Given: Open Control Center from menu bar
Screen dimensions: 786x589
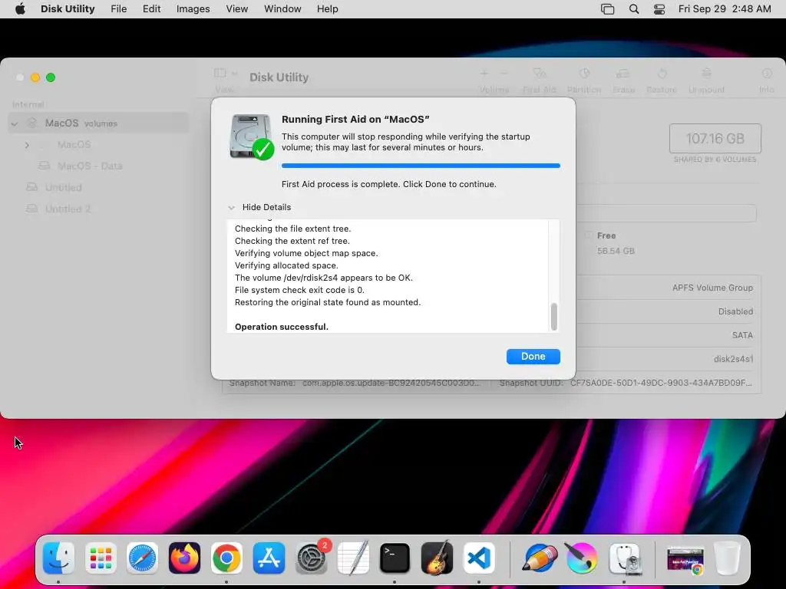Looking at the screenshot, I should (x=659, y=9).
